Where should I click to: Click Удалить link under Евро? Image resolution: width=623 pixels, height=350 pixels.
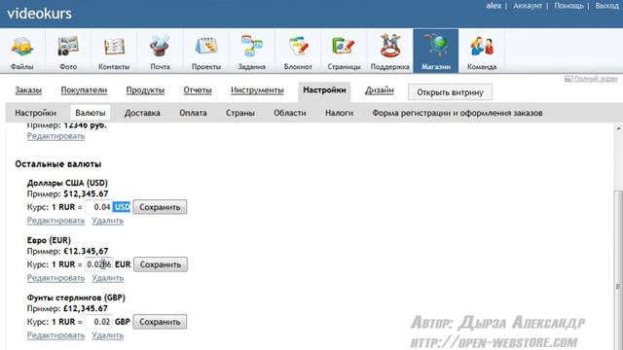click(x=107, y=278)
